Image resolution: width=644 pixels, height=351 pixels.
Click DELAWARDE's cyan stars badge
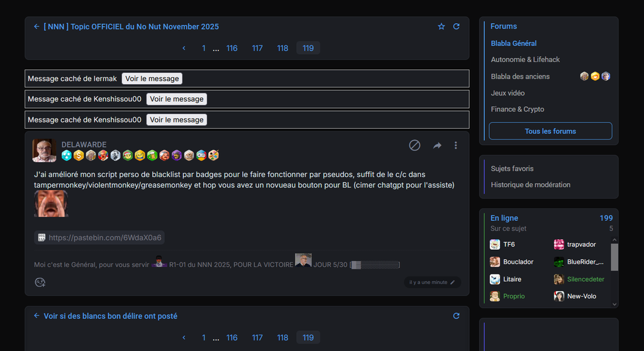click(x=67, y=155)
